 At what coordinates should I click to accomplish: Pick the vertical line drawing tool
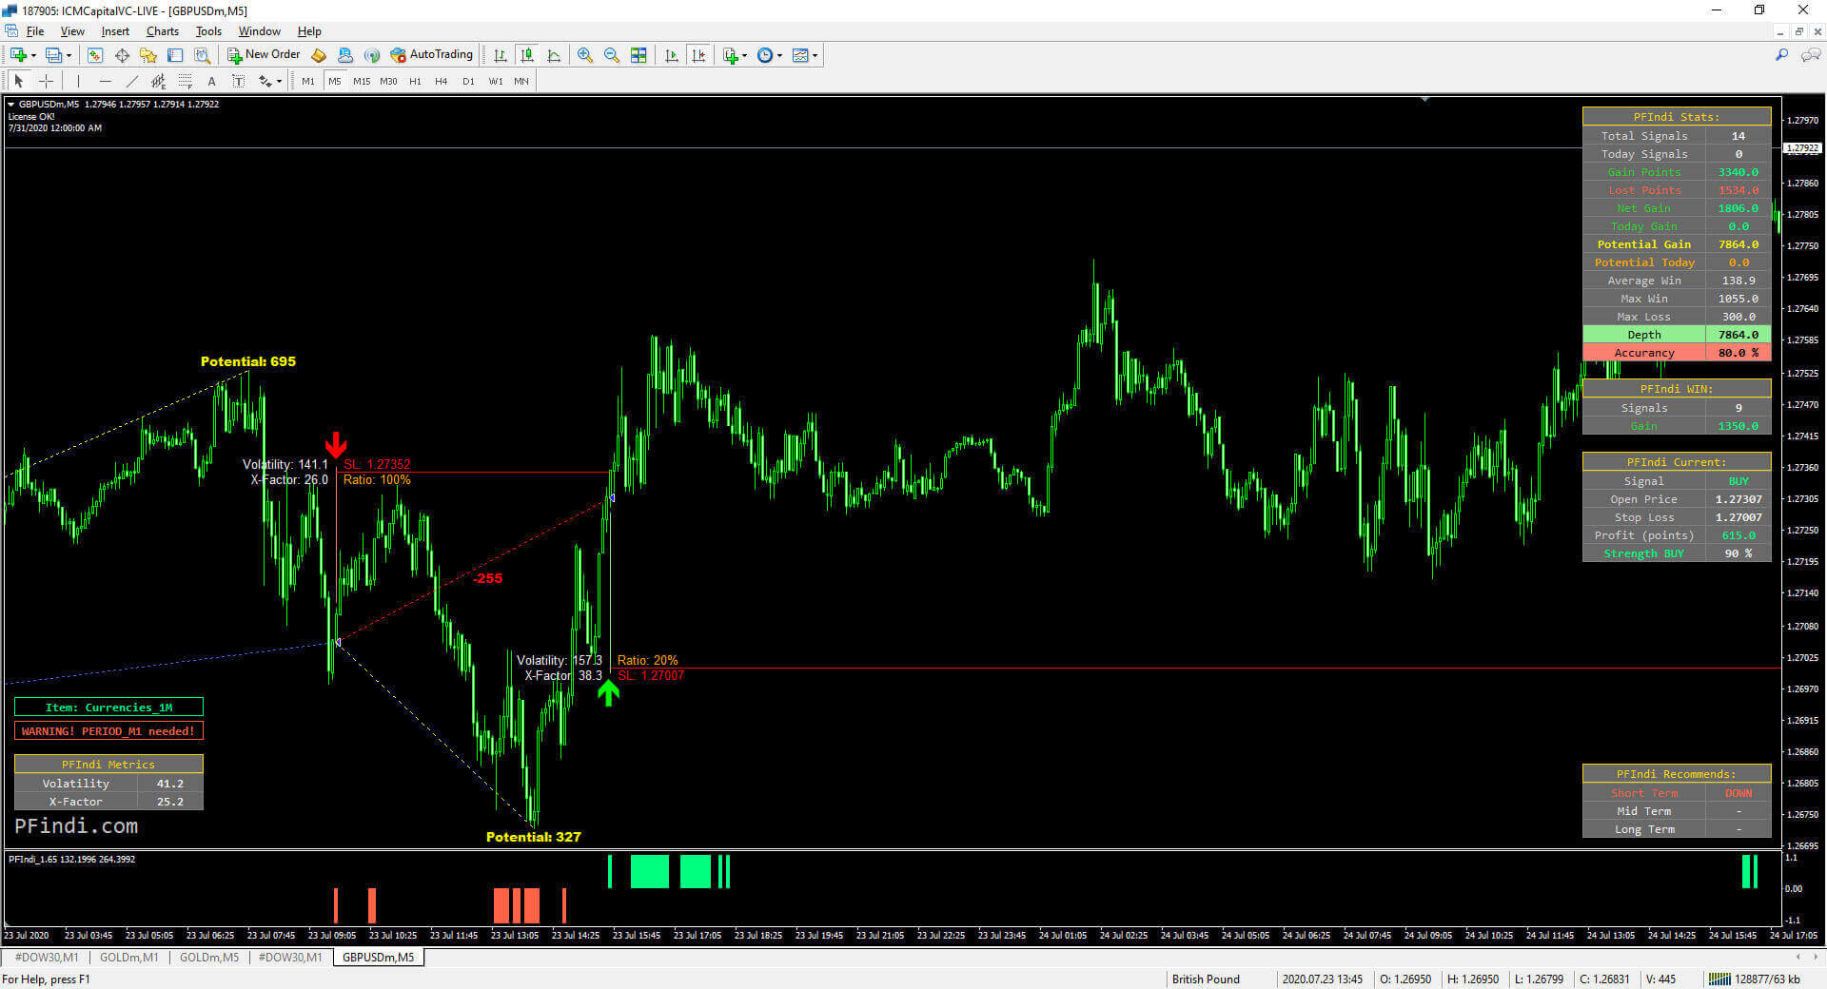pos(78,82)
